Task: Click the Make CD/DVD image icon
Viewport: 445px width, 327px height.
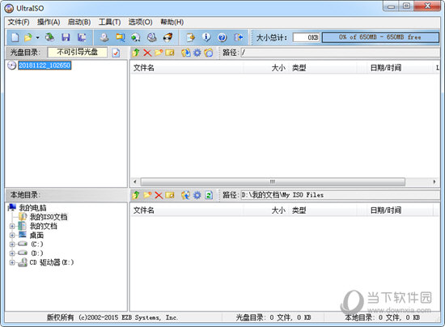Action: coord(104,37)
